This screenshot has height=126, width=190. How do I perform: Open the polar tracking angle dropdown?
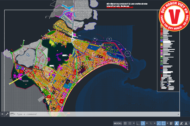[x=146, y=123]
